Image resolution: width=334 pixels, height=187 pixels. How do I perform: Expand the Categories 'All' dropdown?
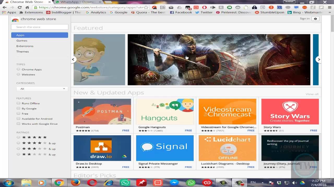pyautogui.click(x=42, y=89)
